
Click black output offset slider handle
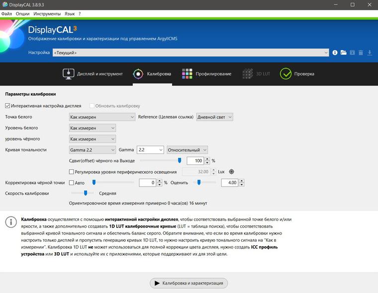[180, 160]
